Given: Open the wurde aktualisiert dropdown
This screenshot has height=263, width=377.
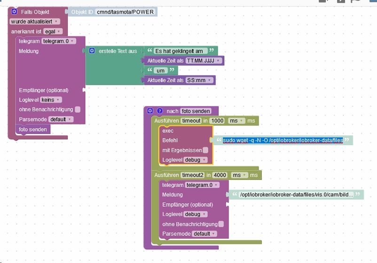Looking at the screenshot, I should pyautogui.click(x=35, y=22).
